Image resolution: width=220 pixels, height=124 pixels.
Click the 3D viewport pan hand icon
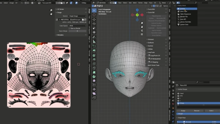[142, 27]
